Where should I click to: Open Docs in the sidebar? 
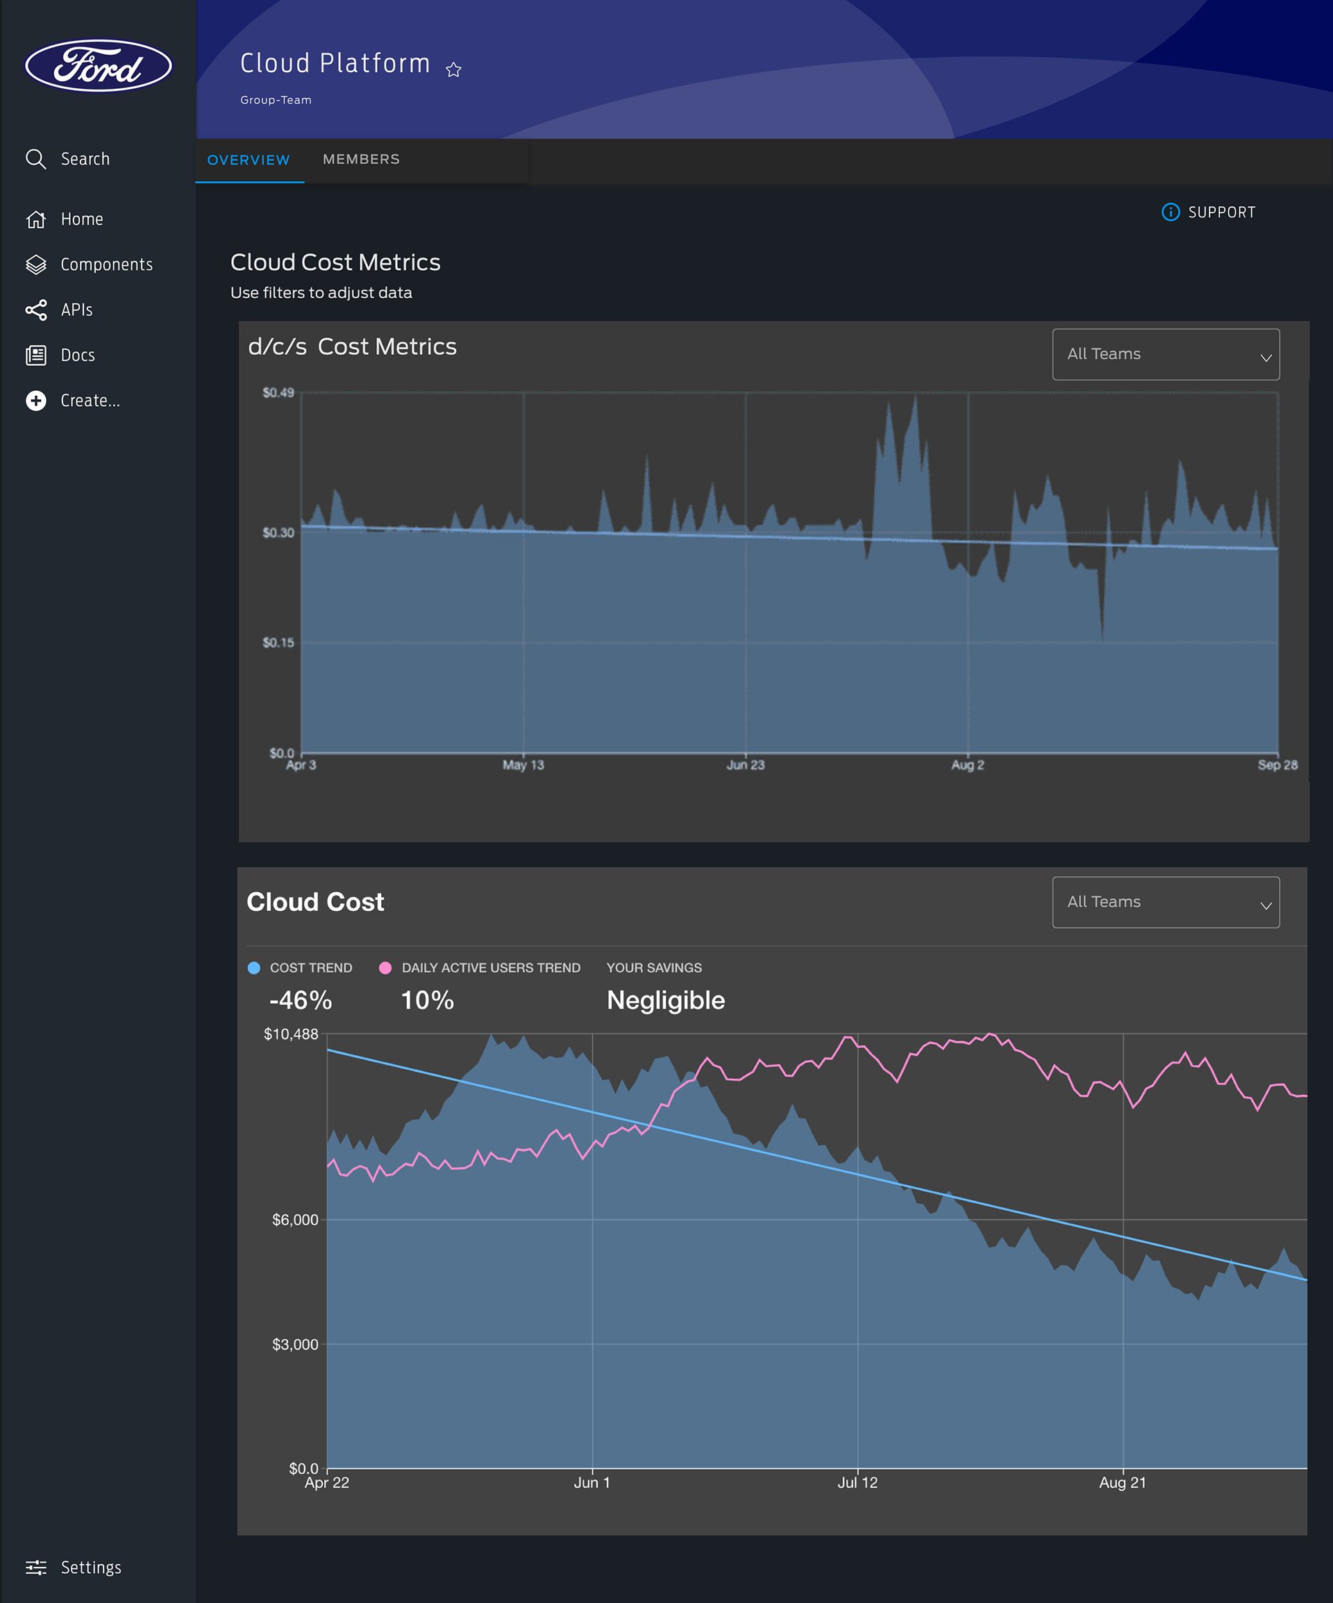point(78,355)
